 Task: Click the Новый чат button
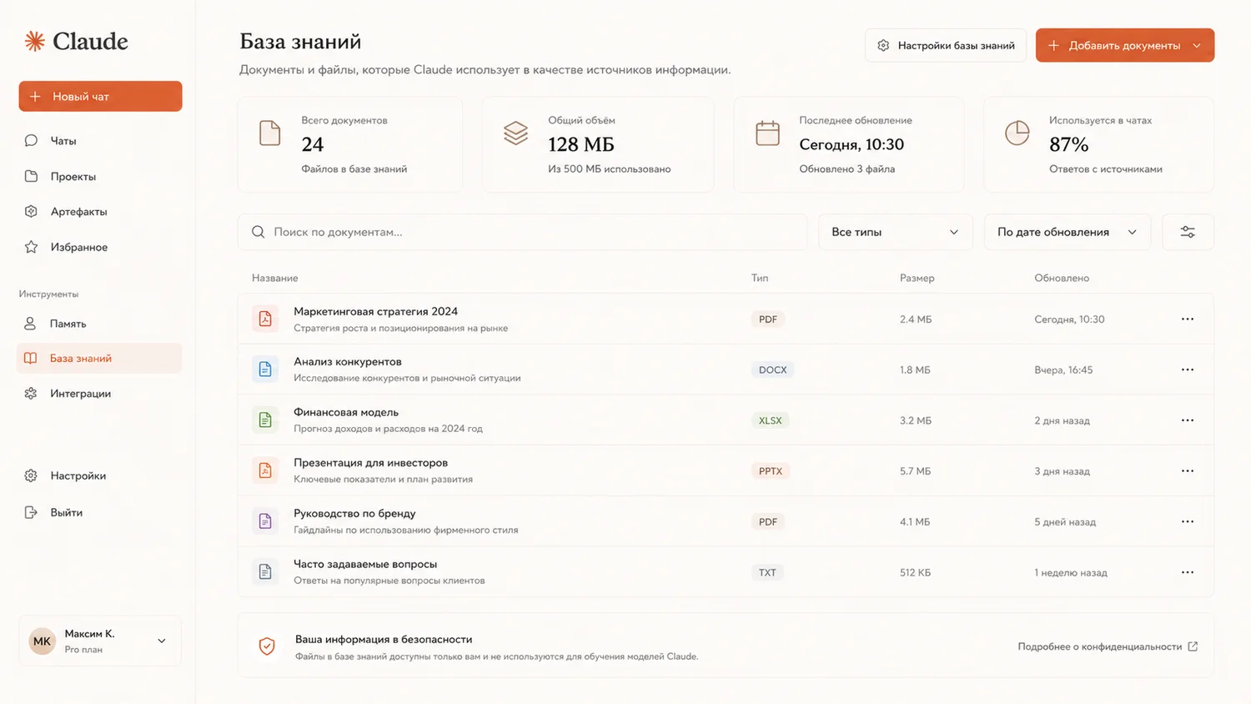[x=100, y=96]
